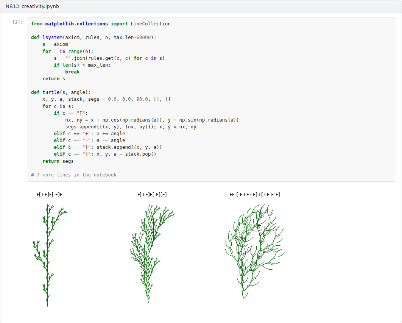
Task: Click the '# 7 more lines in the notebook' comment
Action: click(x=74, y=175)
